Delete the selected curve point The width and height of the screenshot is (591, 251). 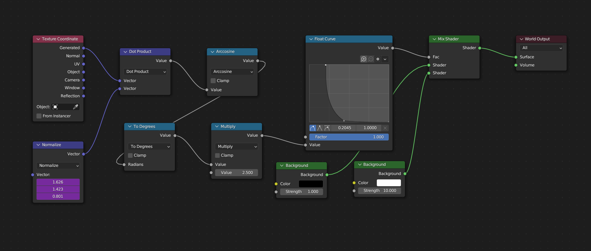pyautogui.click(x=385, y=128)
